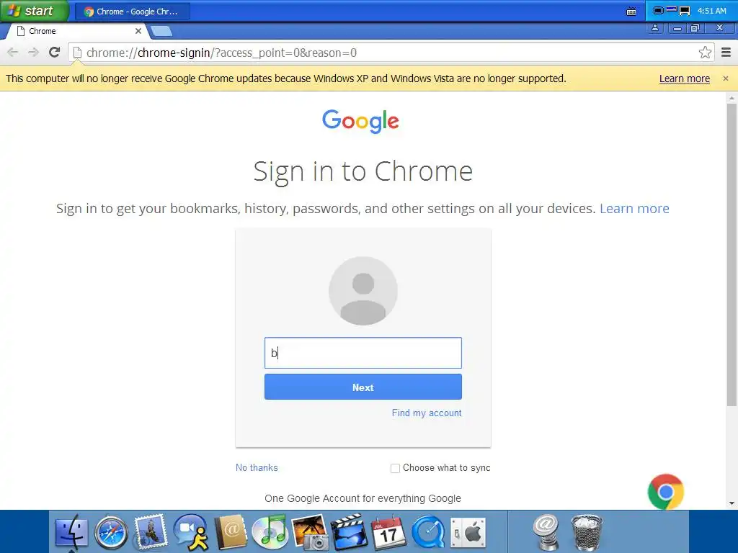Click the Chrome logo at page corner
The height and width of the screenshot is (553, 738).
point(665,492)
